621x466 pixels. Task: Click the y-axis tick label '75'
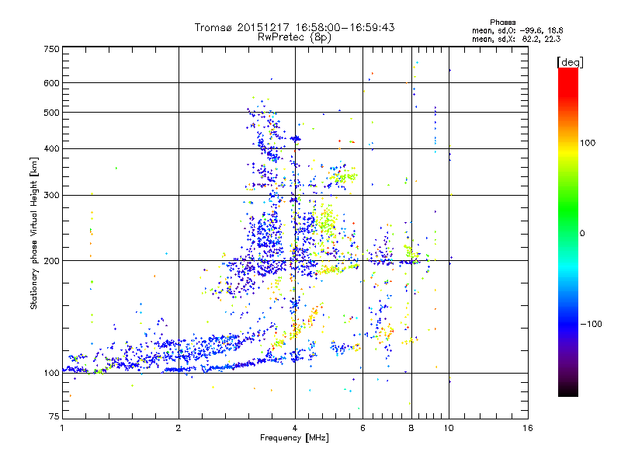(x=54, y=416)
